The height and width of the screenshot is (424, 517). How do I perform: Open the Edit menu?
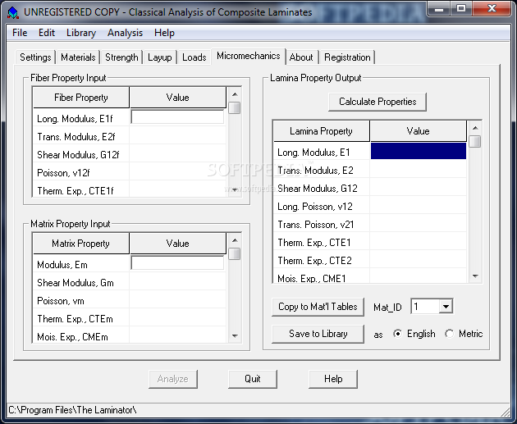[x=47, y=33]
